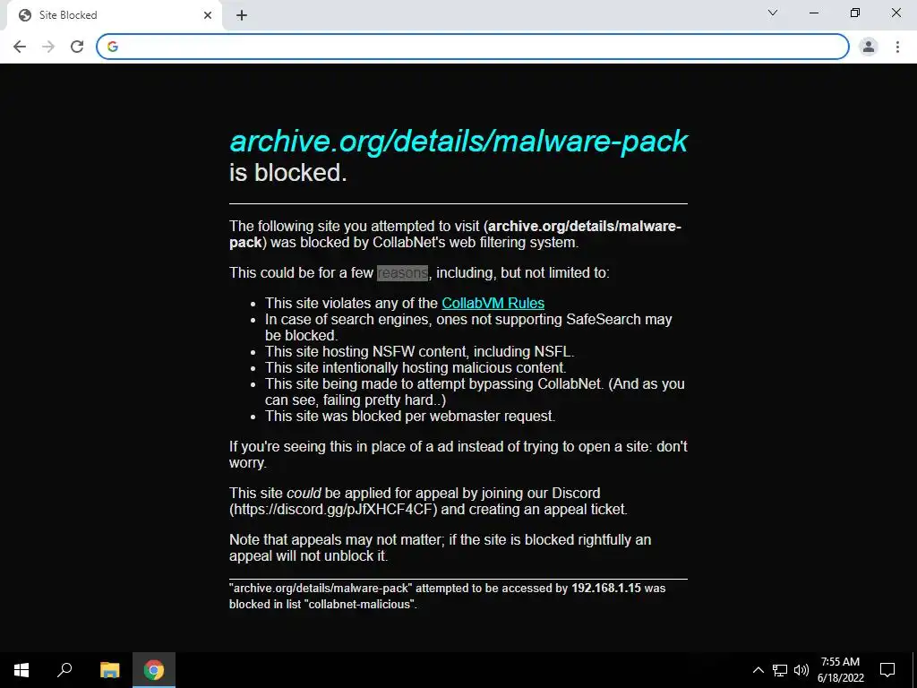Open the CollabVM Rules link
917x688 pixels.
[493, 303]
